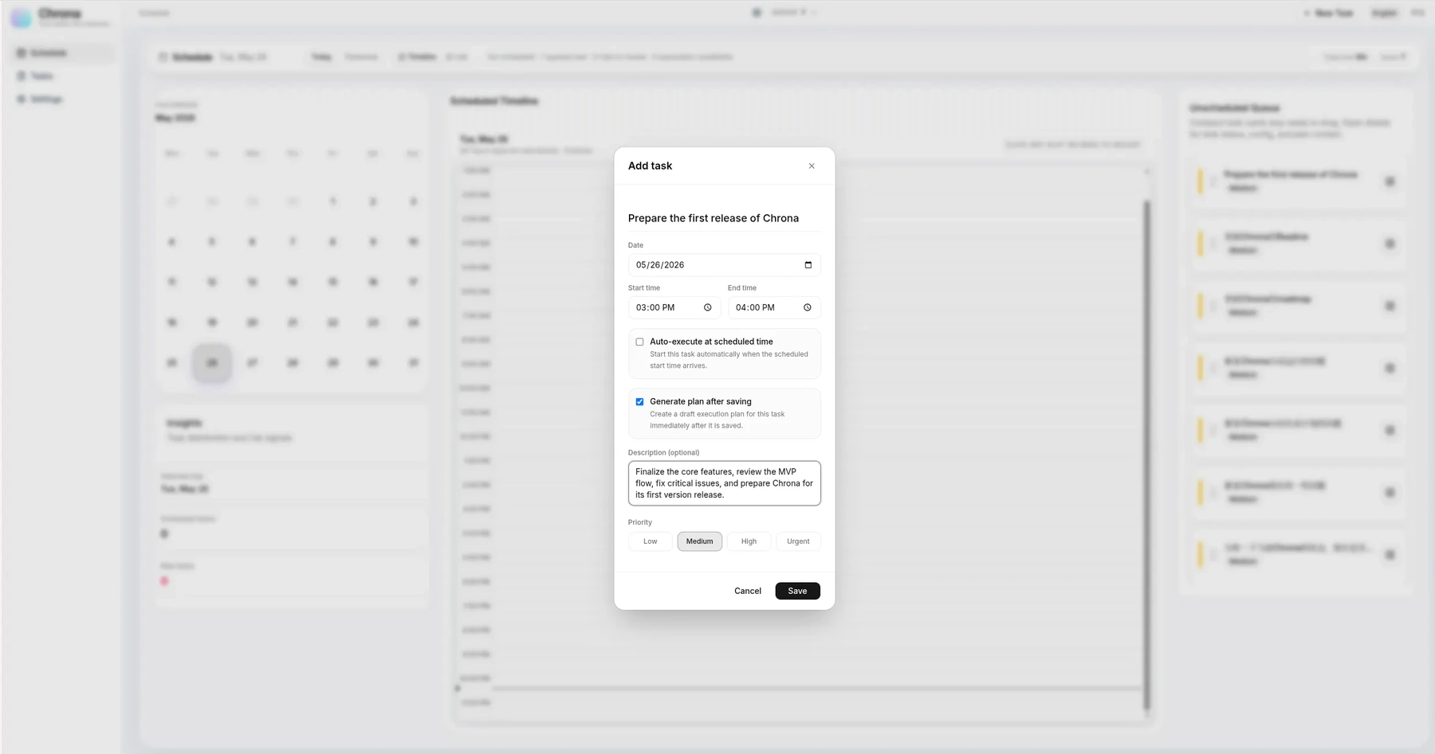This screenshot has width=1435, height=754.
Task: Focus the Date field showing 05/26/2026
Action: point(724,265)
